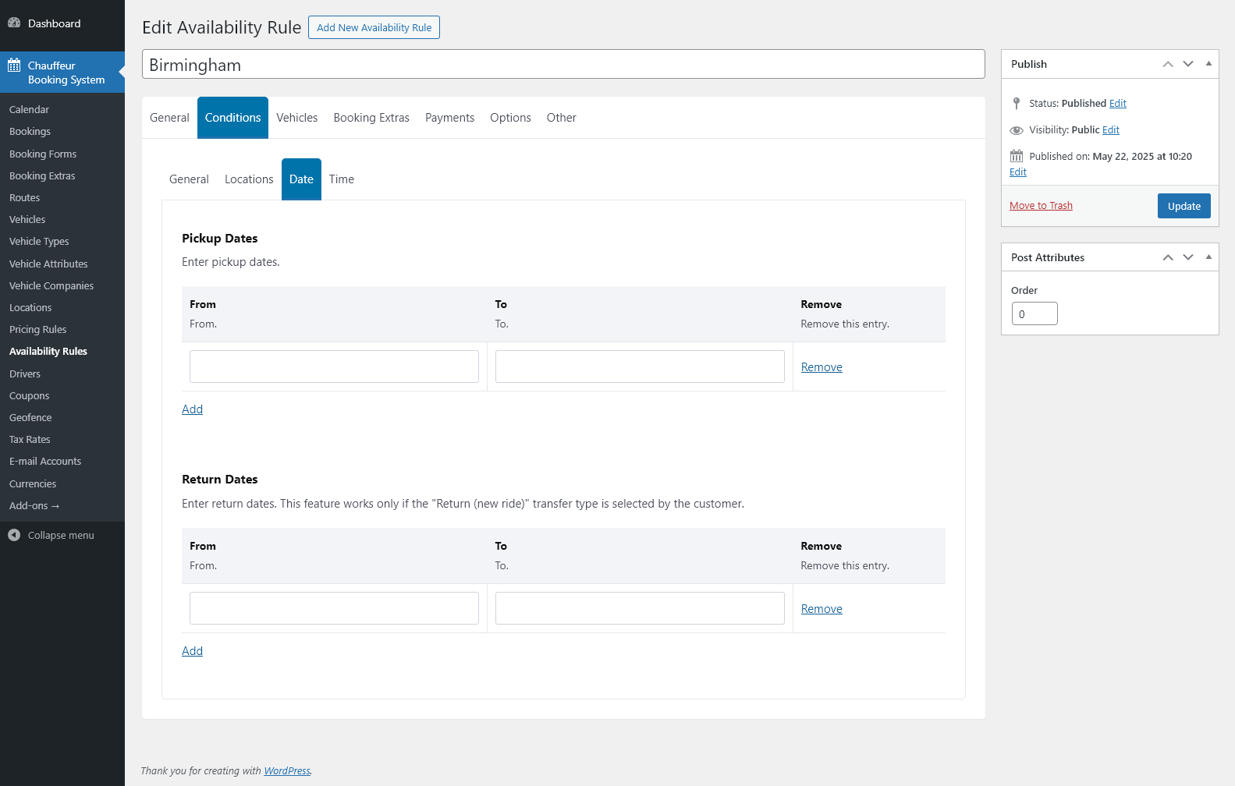The height and width of the screenshot is (786, 1235).
Task: Open Booking Extras in the sidebar menu
Action: (x=42, y=176)
